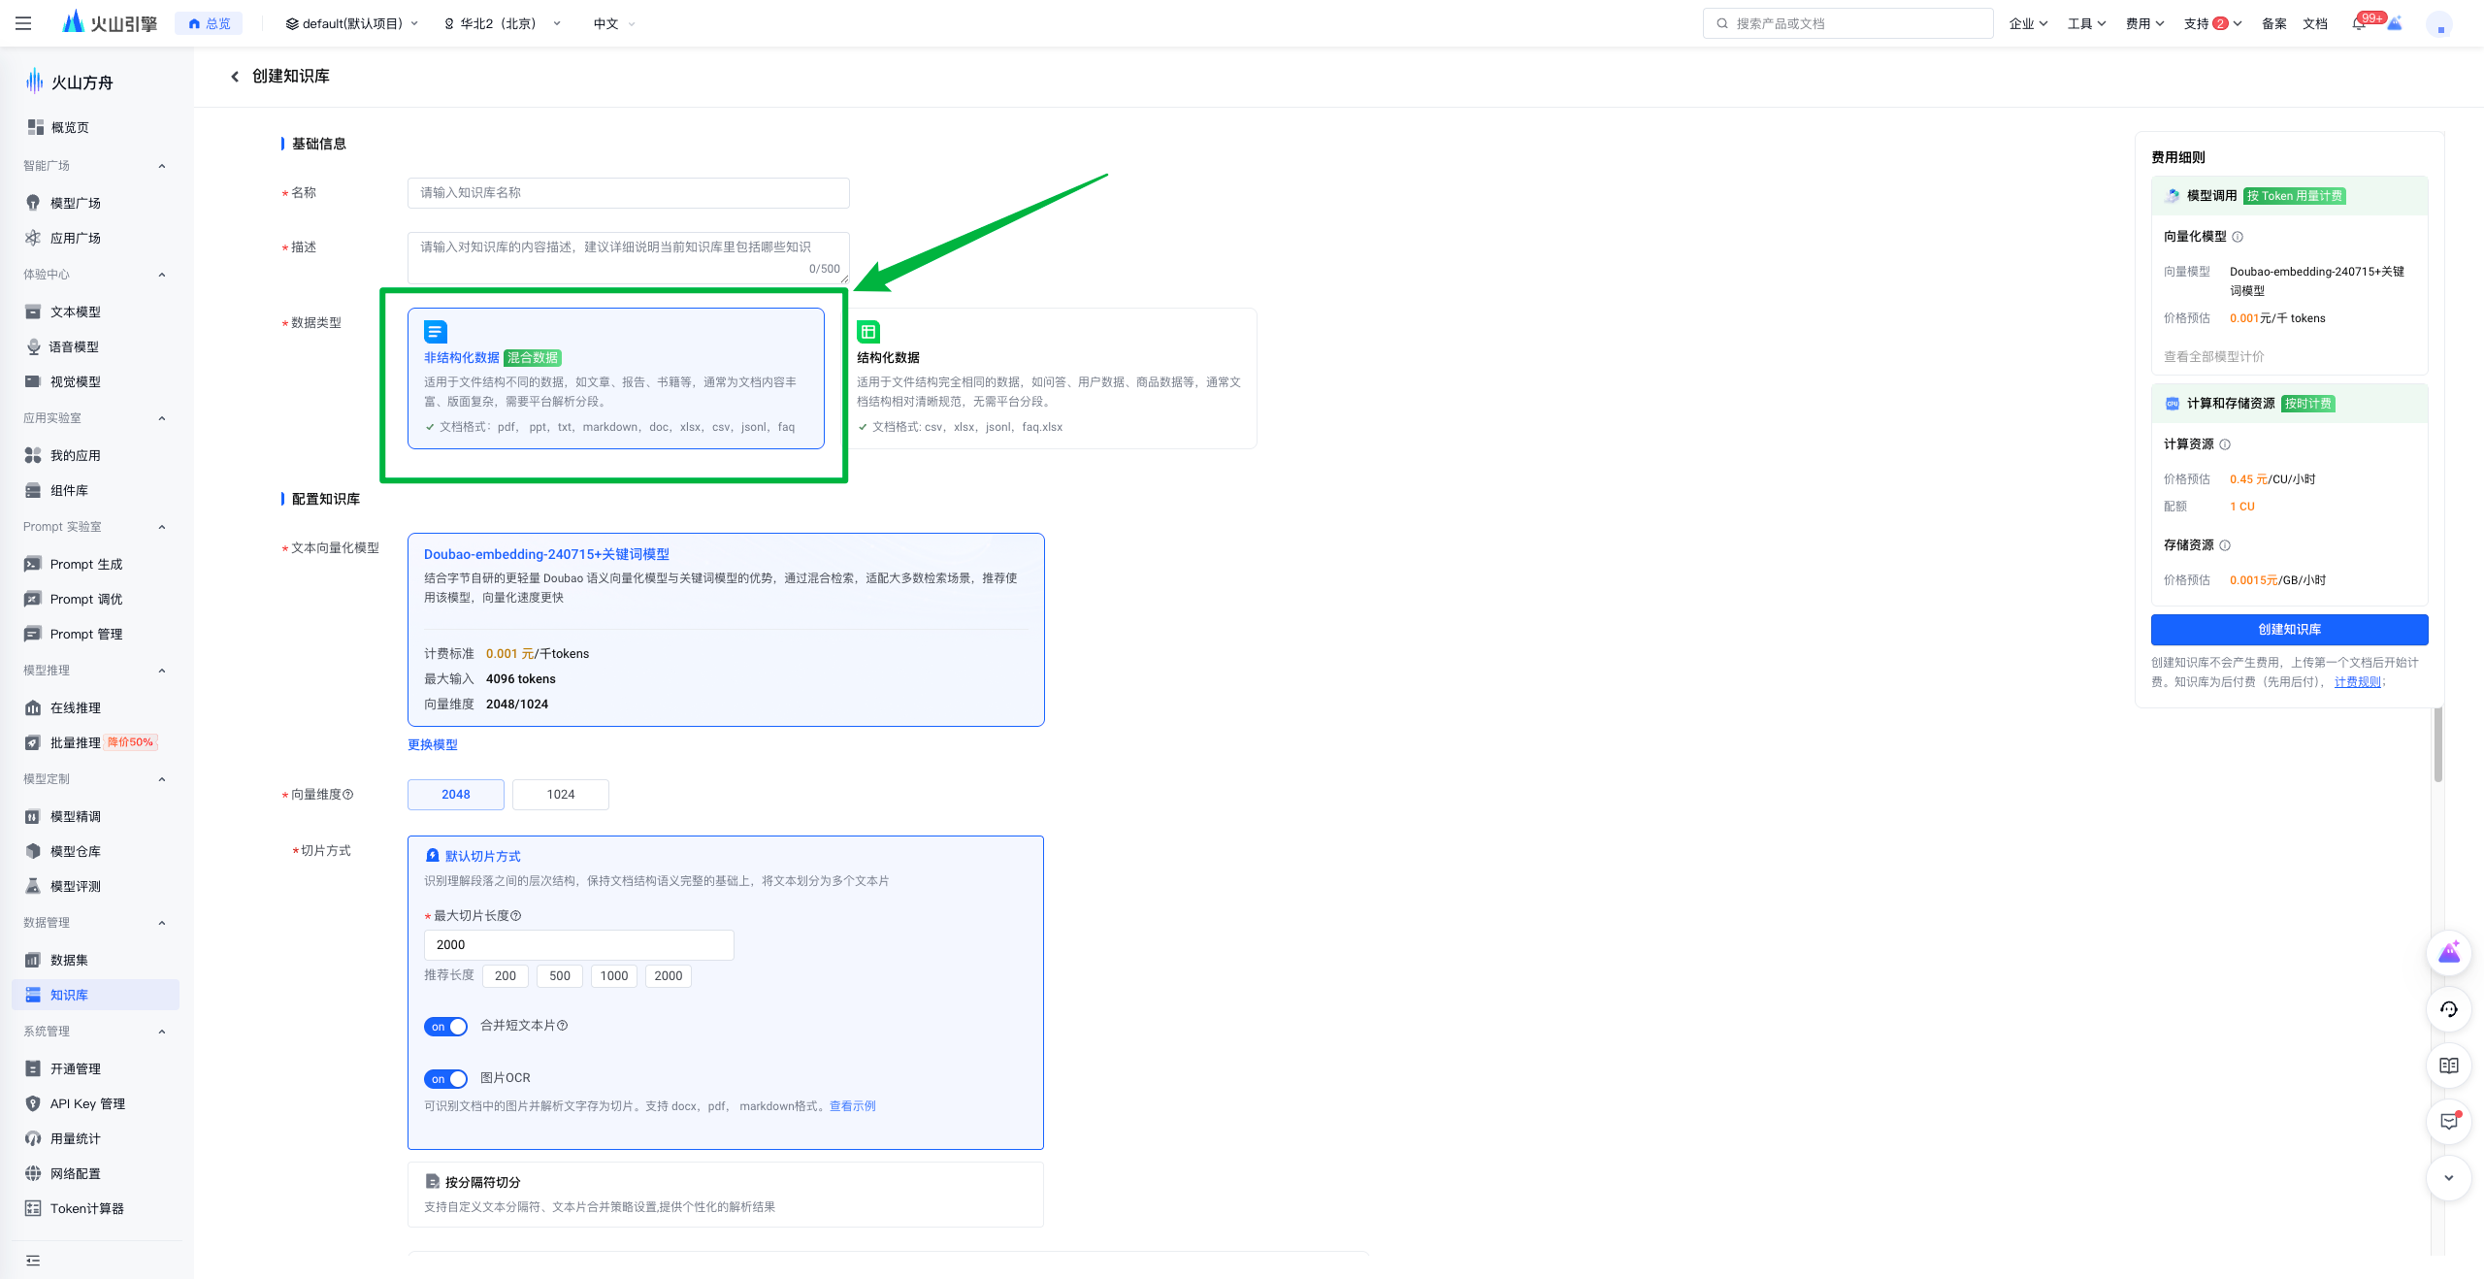2484x1279 pixels.
Task: Click the user avatar icon
Action: pyautogui.click(x=2439, y=24)
